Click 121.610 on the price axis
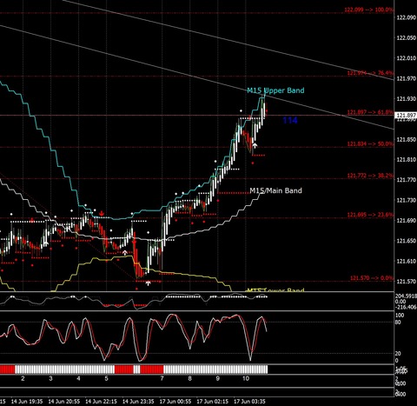The width and height of the screenshot is (417, 406). point(406,261)
